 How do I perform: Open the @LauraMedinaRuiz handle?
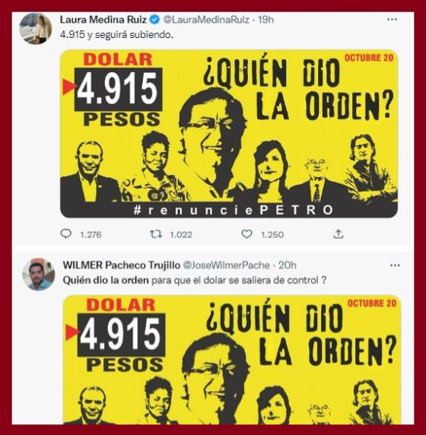tap(205, 20)
